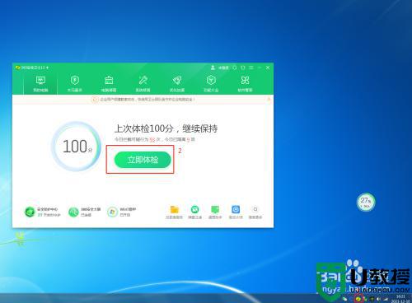The height and width of the screenshot is (303, 412).
Task: Click the 360 tray icon circled in red
Action: click(x=358, y=299)
